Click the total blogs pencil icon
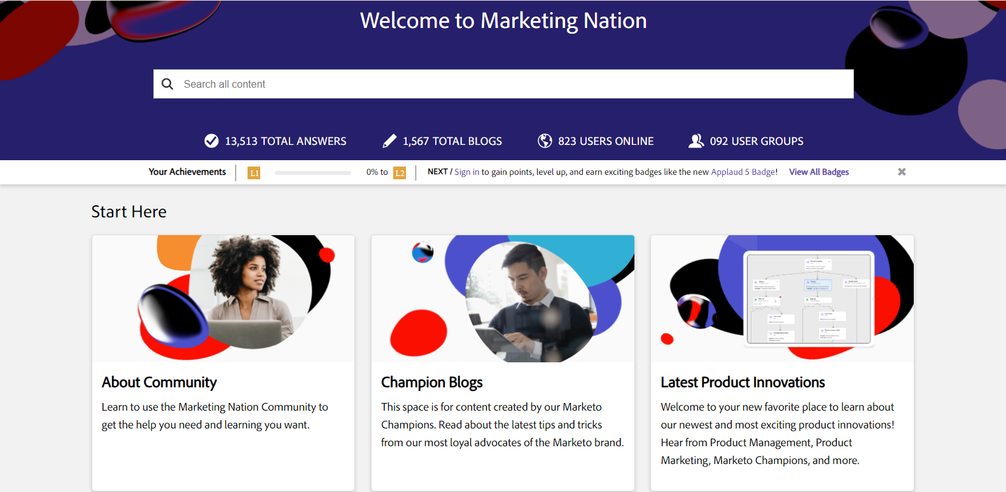 pyautogui.click(x=389, y=141)
